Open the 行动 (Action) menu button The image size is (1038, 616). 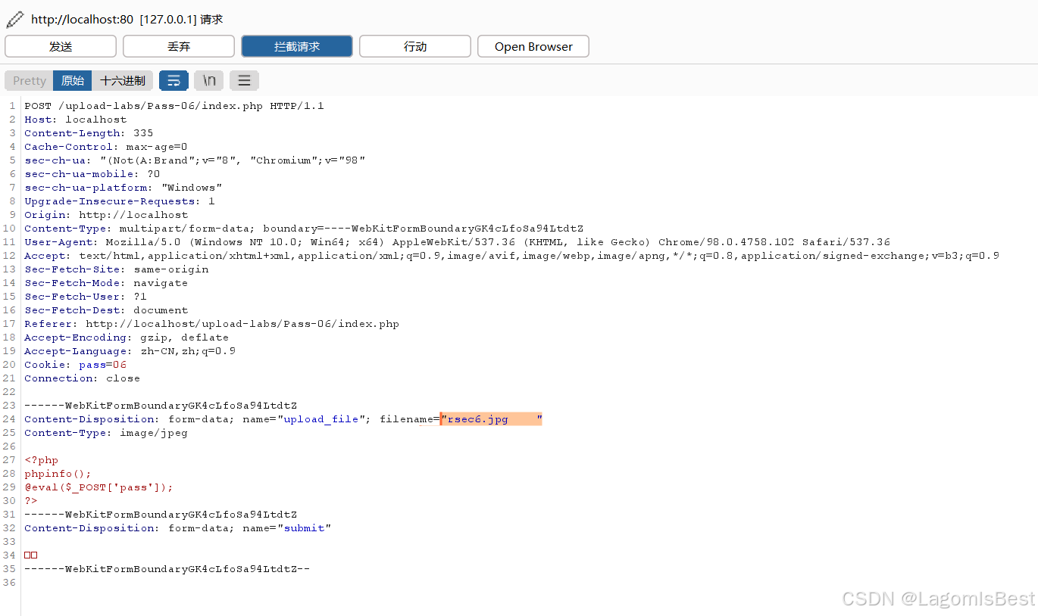pyautogui.click(x=415, y=46)
